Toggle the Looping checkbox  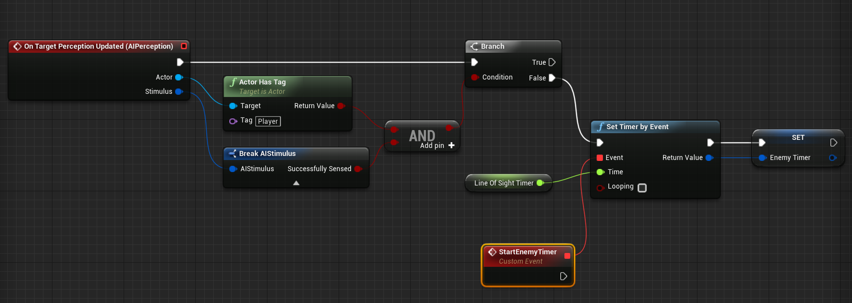[x=642, y=188]
